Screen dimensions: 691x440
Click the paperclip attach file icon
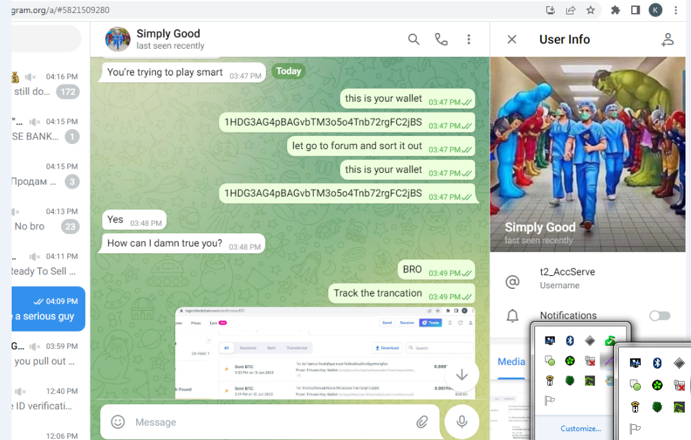[422, 422]
